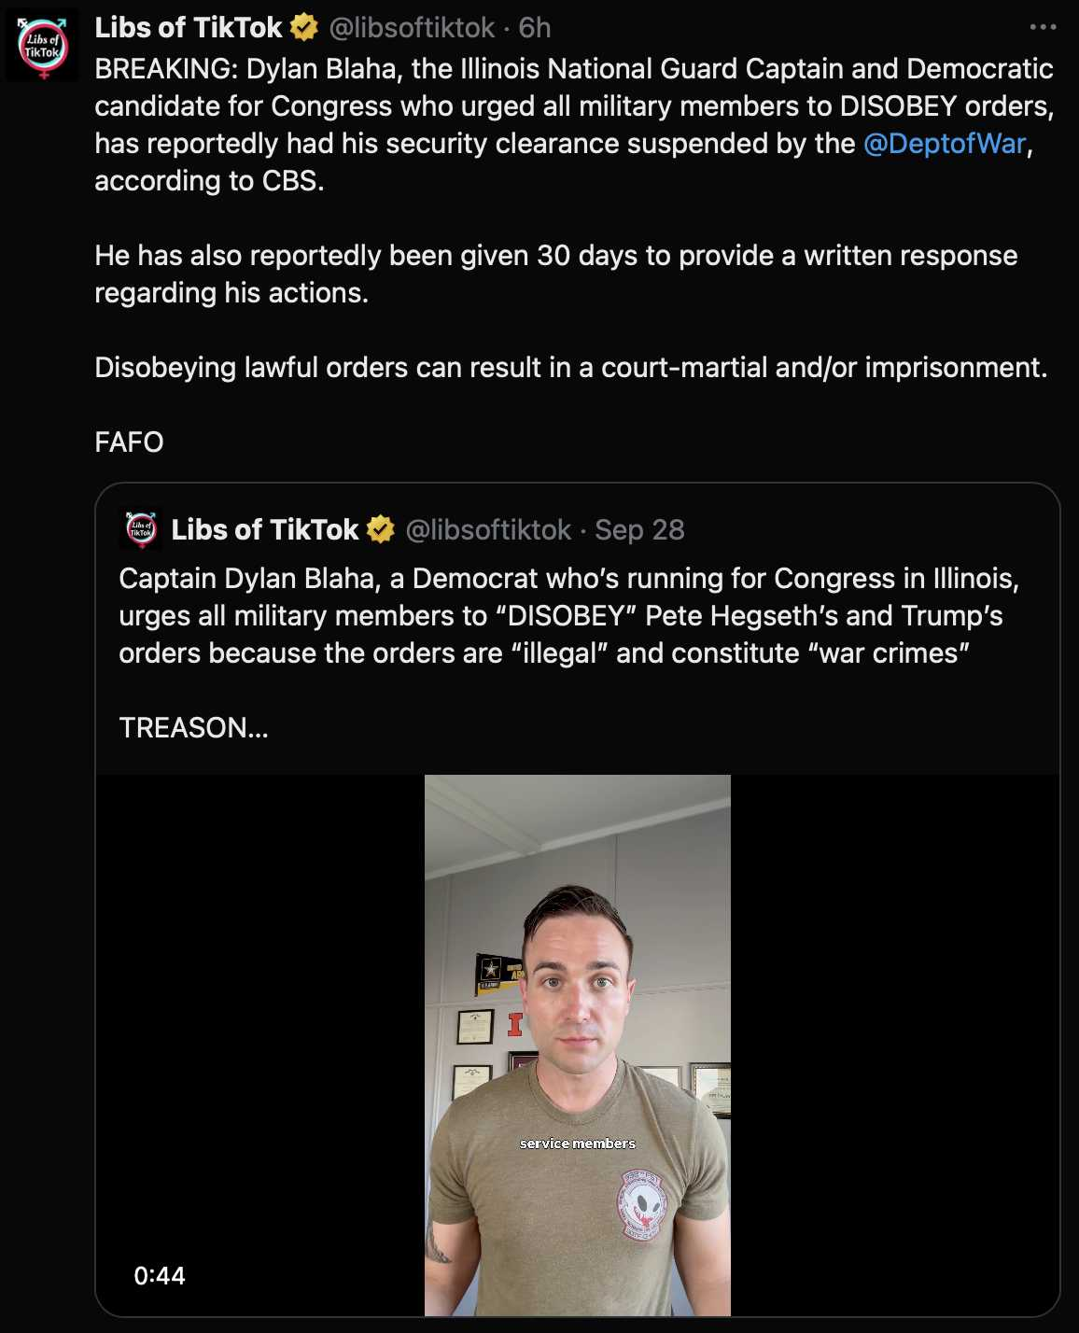Viewport: 1079px width, 1333px height.
Task: Open the tweet via the 6h timestamp
Action: pyautogui.click(x=535, y=28)
